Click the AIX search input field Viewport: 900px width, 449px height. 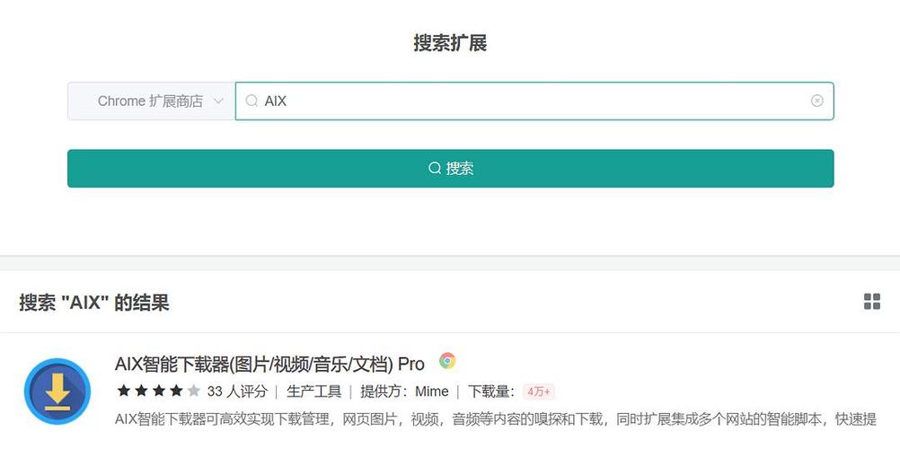point(534,101)
